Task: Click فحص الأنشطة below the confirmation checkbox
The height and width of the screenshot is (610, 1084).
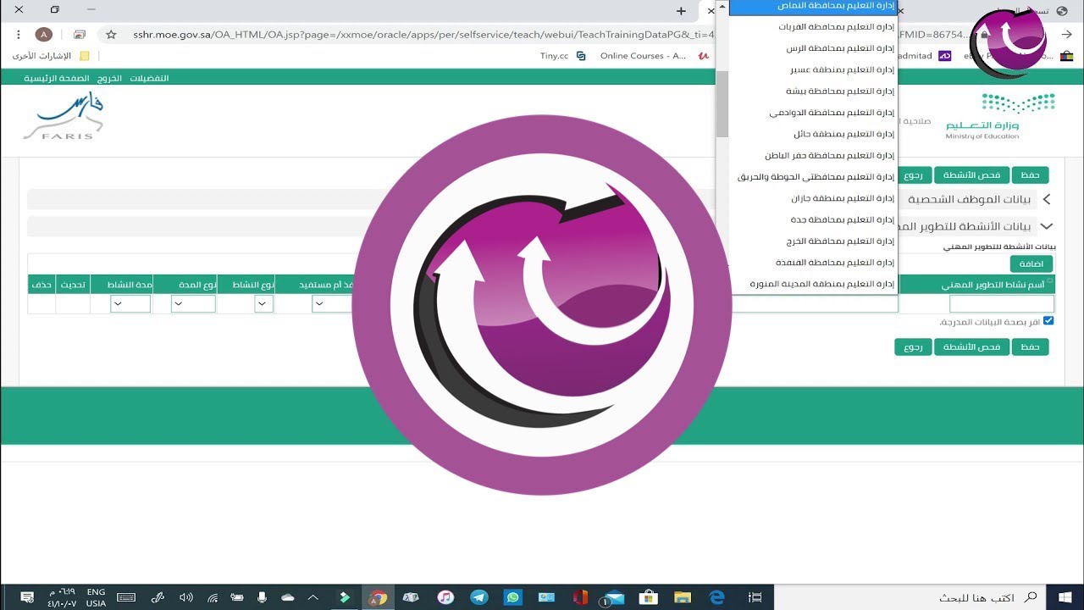Action: click(x=971, y=347)
